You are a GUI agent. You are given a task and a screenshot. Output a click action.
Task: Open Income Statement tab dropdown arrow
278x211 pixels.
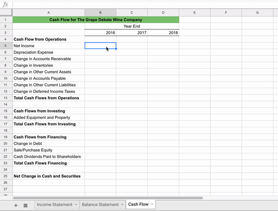point(76,205)
